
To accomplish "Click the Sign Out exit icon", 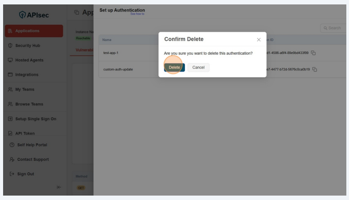I will 12,174.
